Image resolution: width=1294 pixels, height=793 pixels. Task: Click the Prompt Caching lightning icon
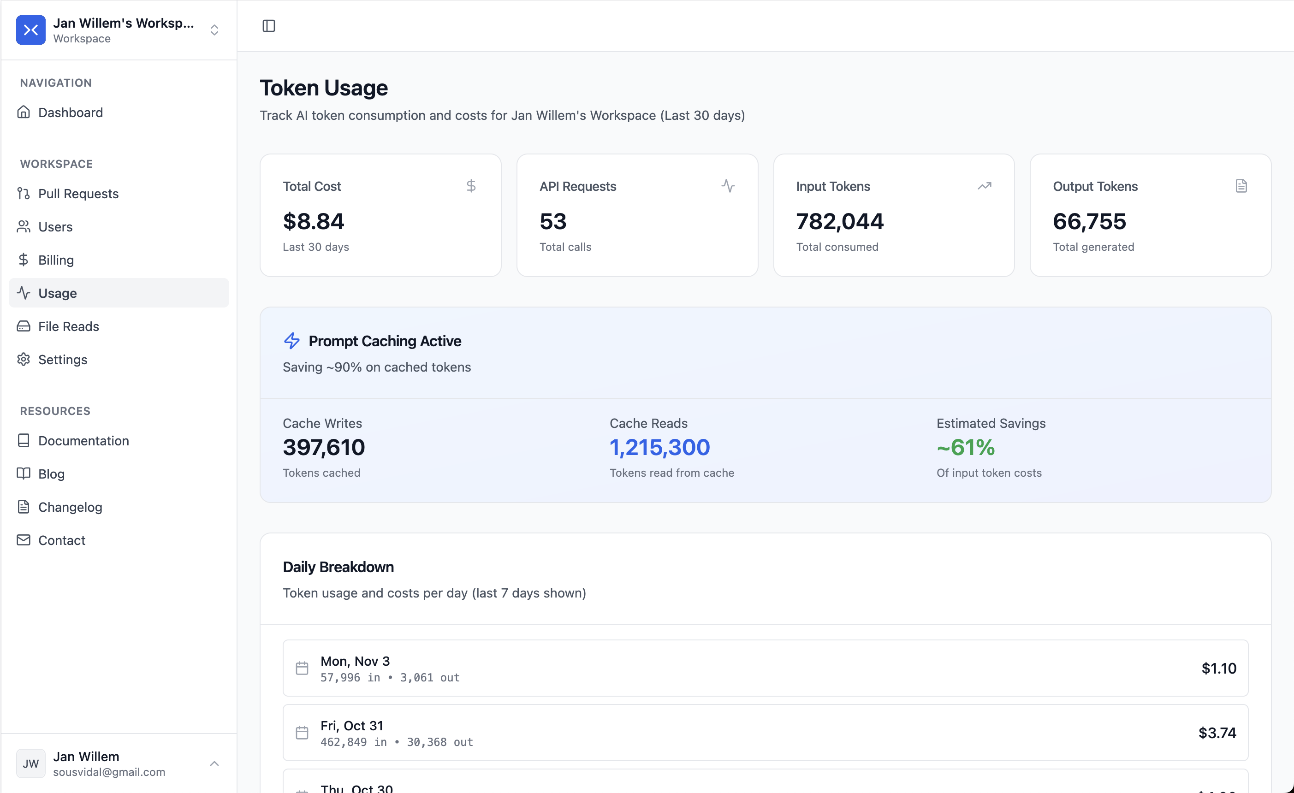(291, 341)
